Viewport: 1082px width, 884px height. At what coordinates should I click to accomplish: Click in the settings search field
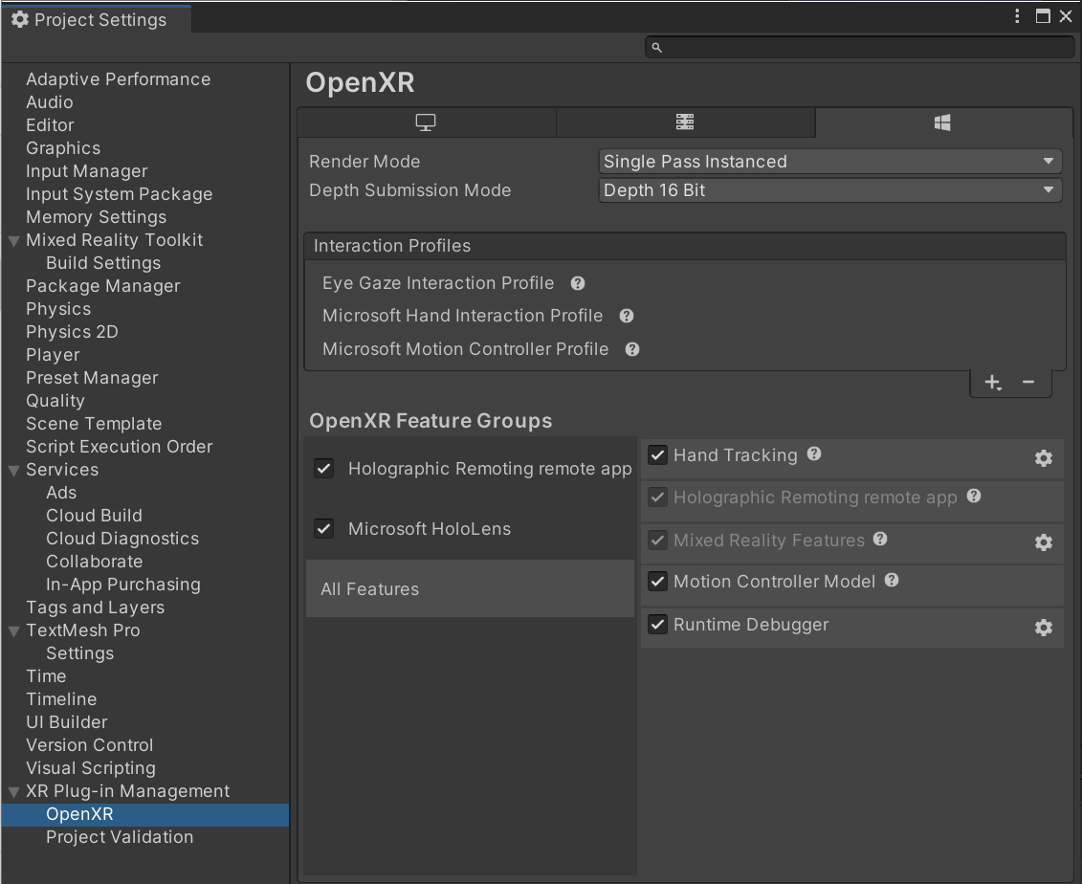point(860,48)
